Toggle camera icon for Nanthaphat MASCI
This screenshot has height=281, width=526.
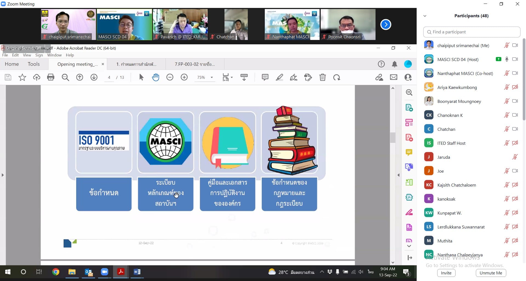(515, 73)
